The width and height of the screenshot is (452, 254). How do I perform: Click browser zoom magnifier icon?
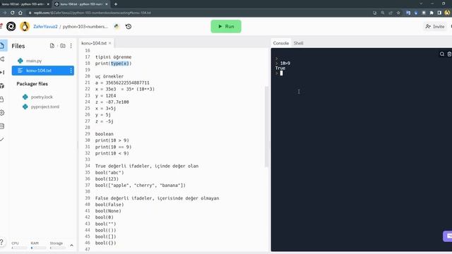click(383, 13)
